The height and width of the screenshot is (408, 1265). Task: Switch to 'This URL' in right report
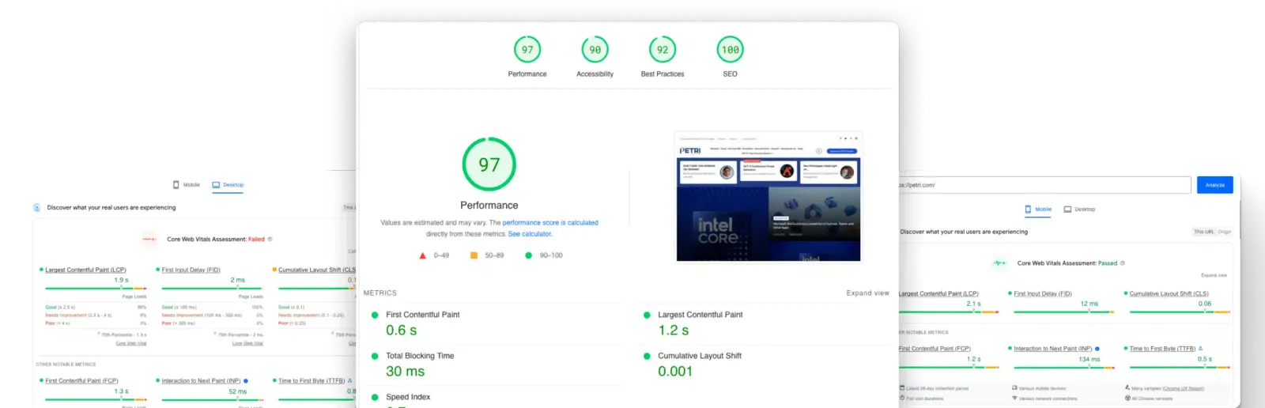coord(1203,232)
